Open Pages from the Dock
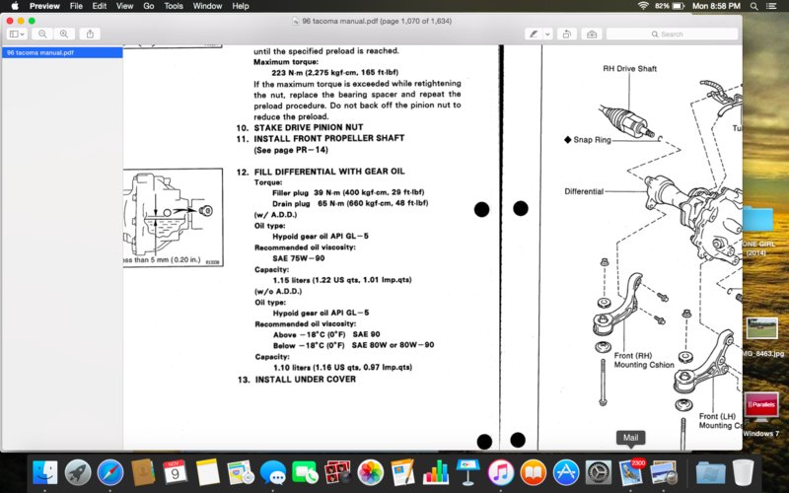789x493 pixels. pyautogui.click(x=403, y=472)
